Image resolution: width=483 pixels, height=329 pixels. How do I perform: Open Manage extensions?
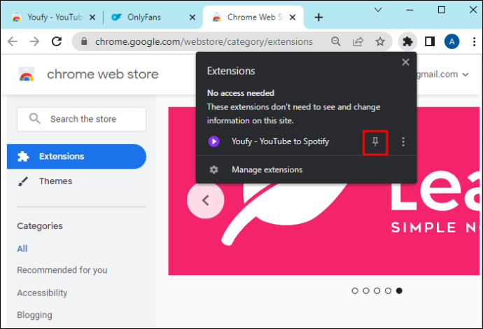267,169
